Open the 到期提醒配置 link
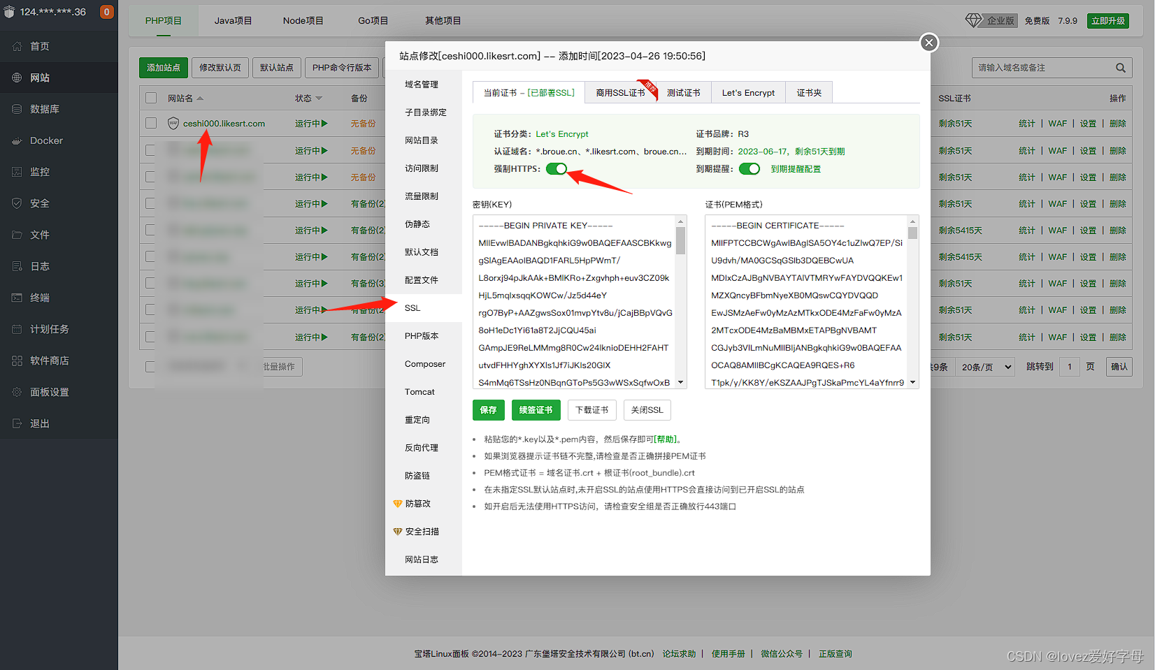Viewport: 1155px width, 670px height. pos(796,169)
